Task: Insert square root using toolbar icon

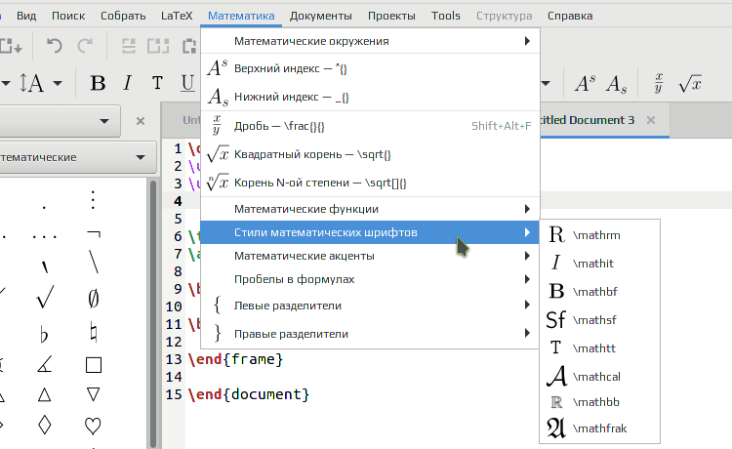Action: [690, 84]
